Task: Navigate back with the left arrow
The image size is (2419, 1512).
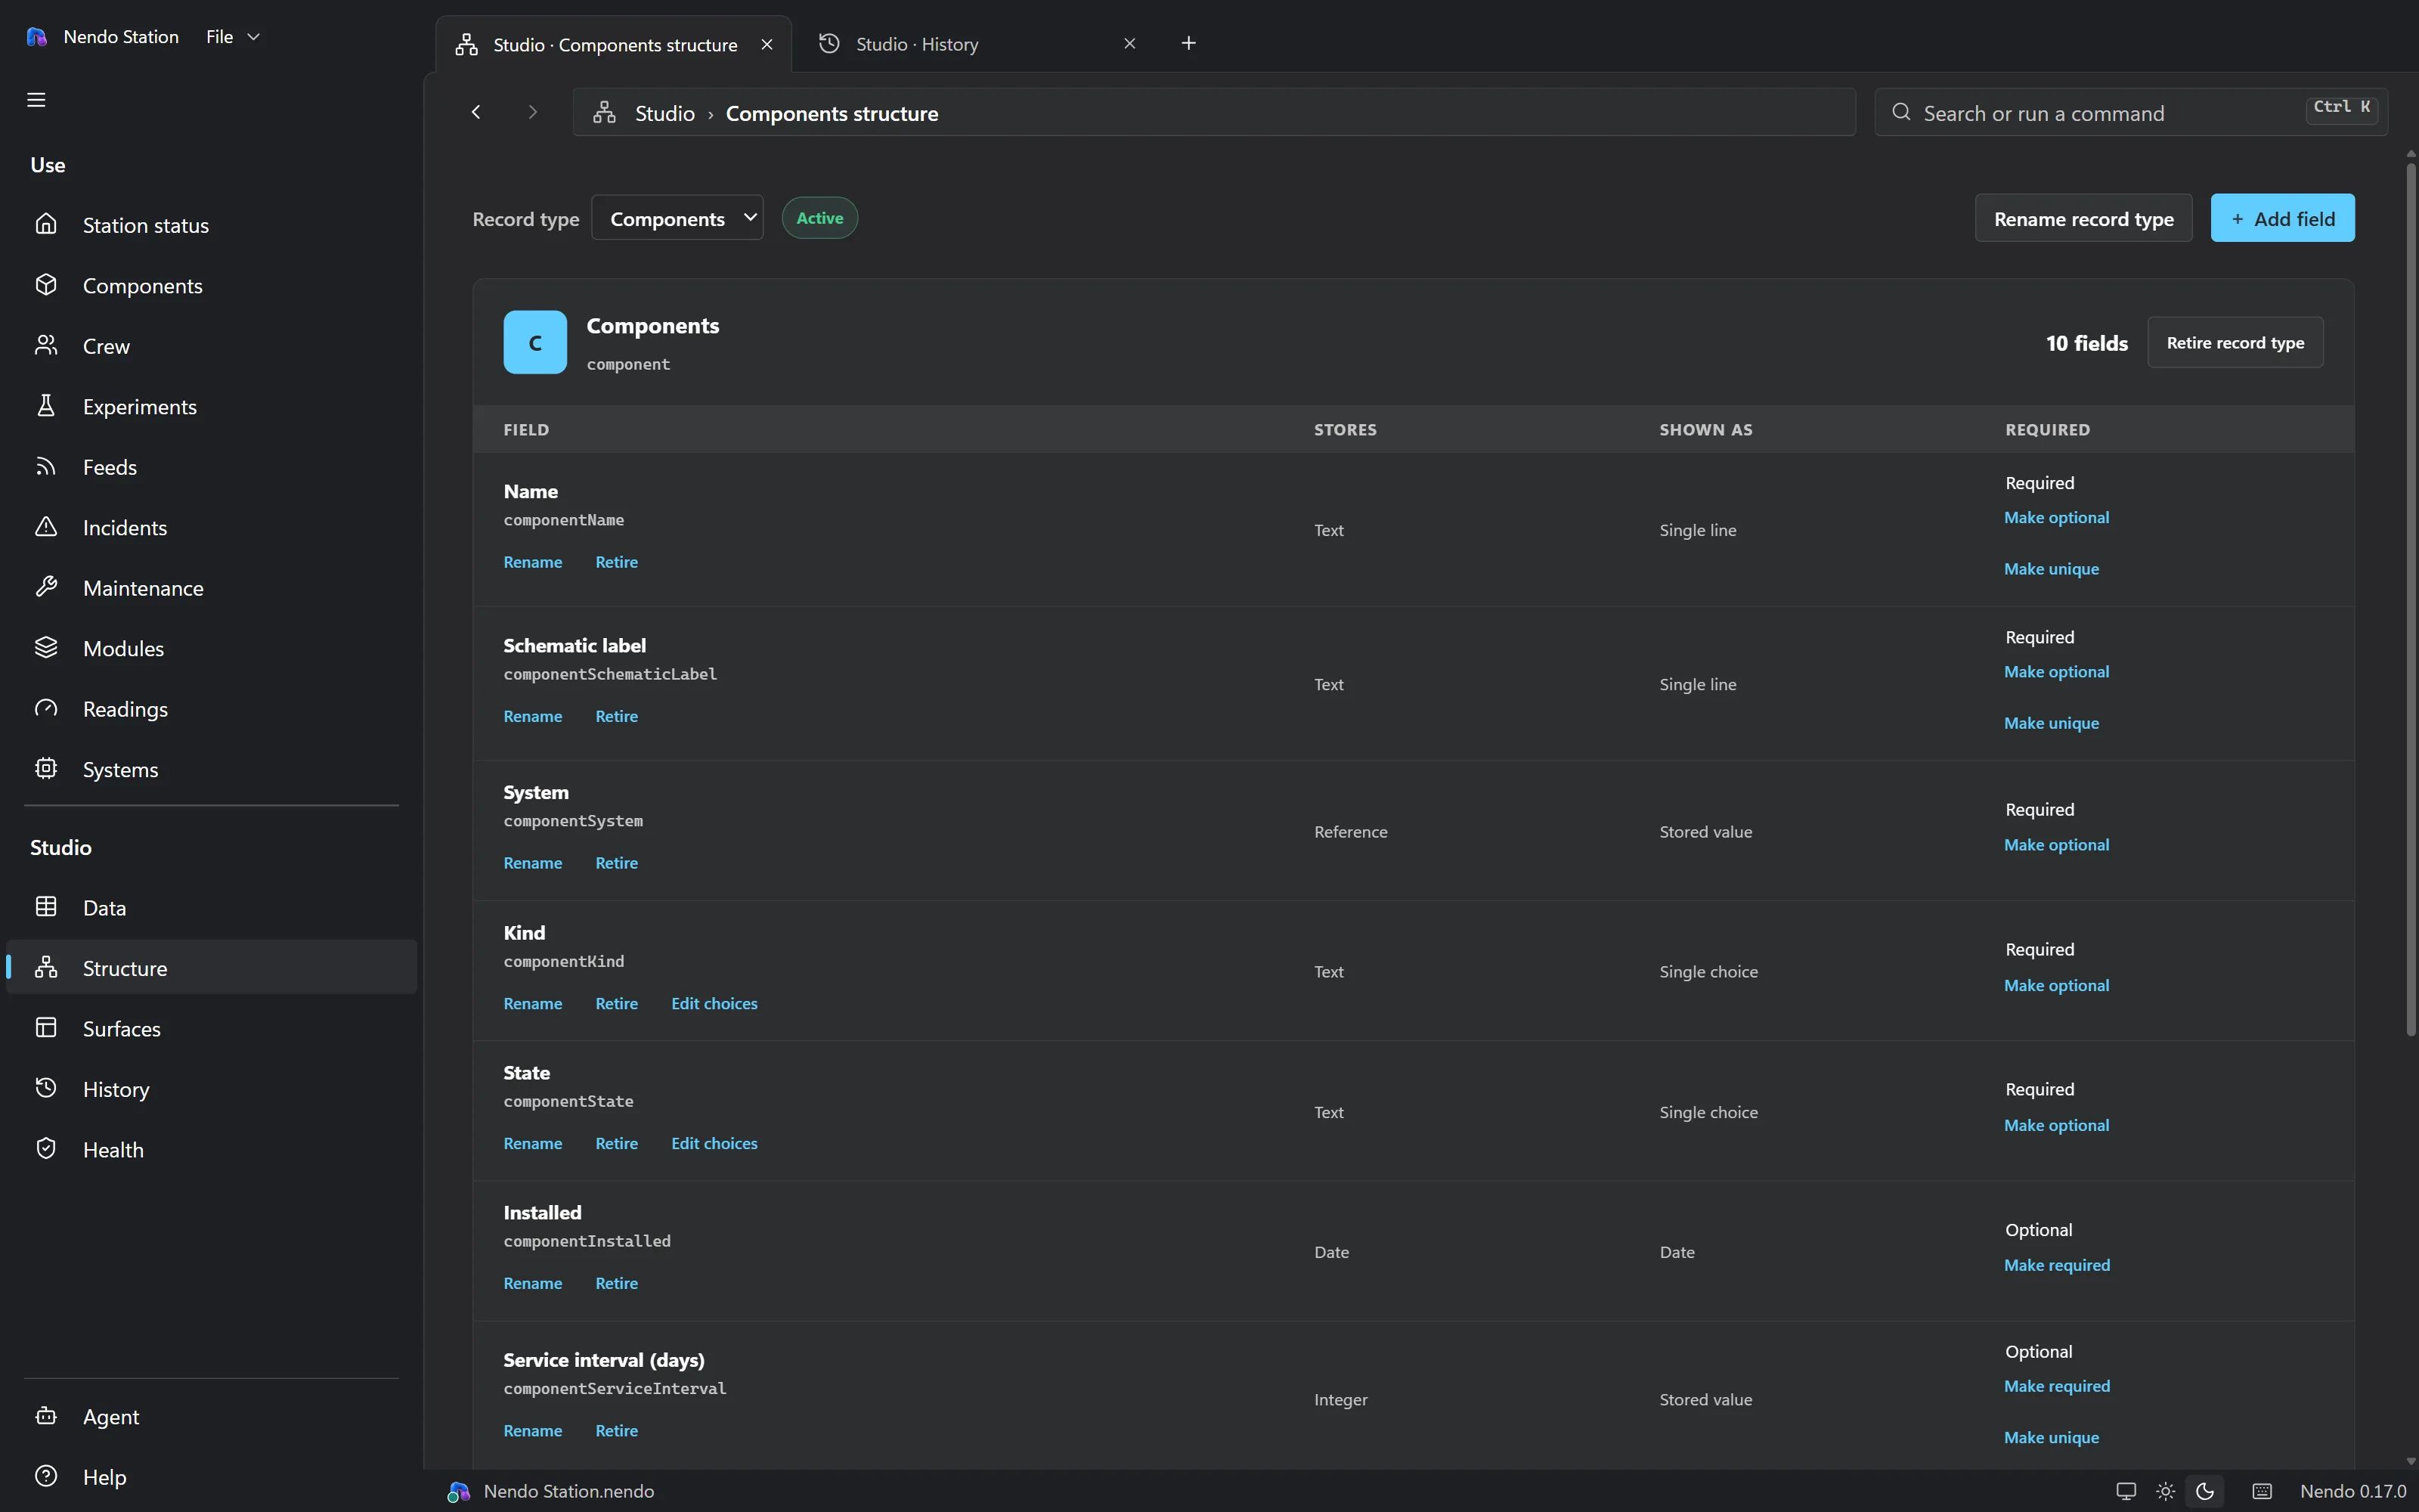Action: [475, 112]
